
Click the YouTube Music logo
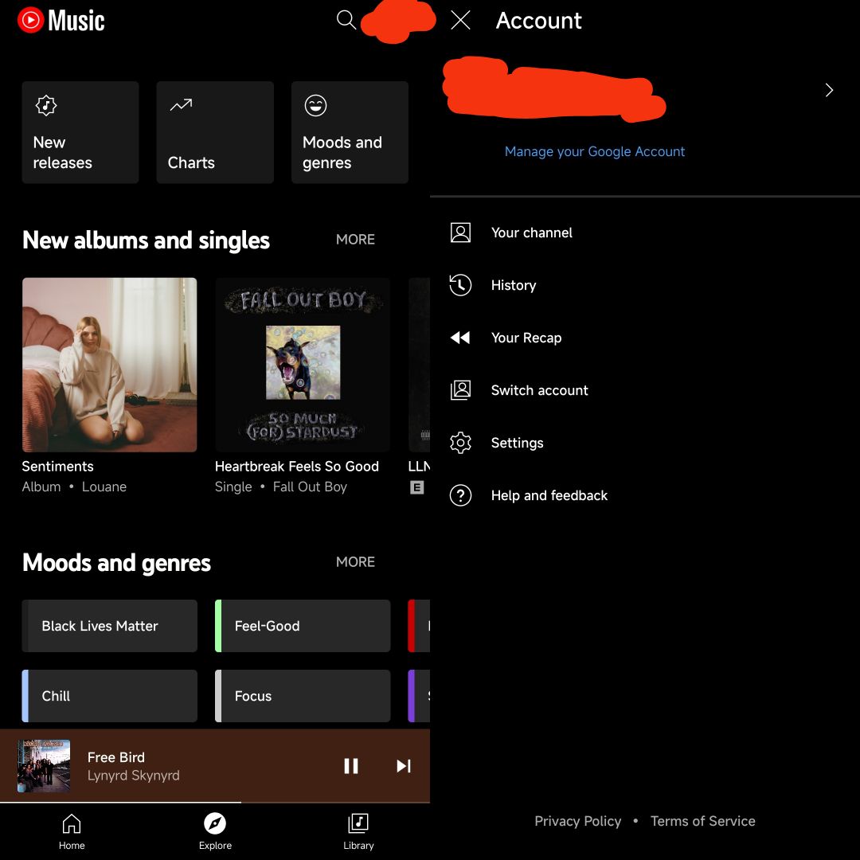point(61,20)
